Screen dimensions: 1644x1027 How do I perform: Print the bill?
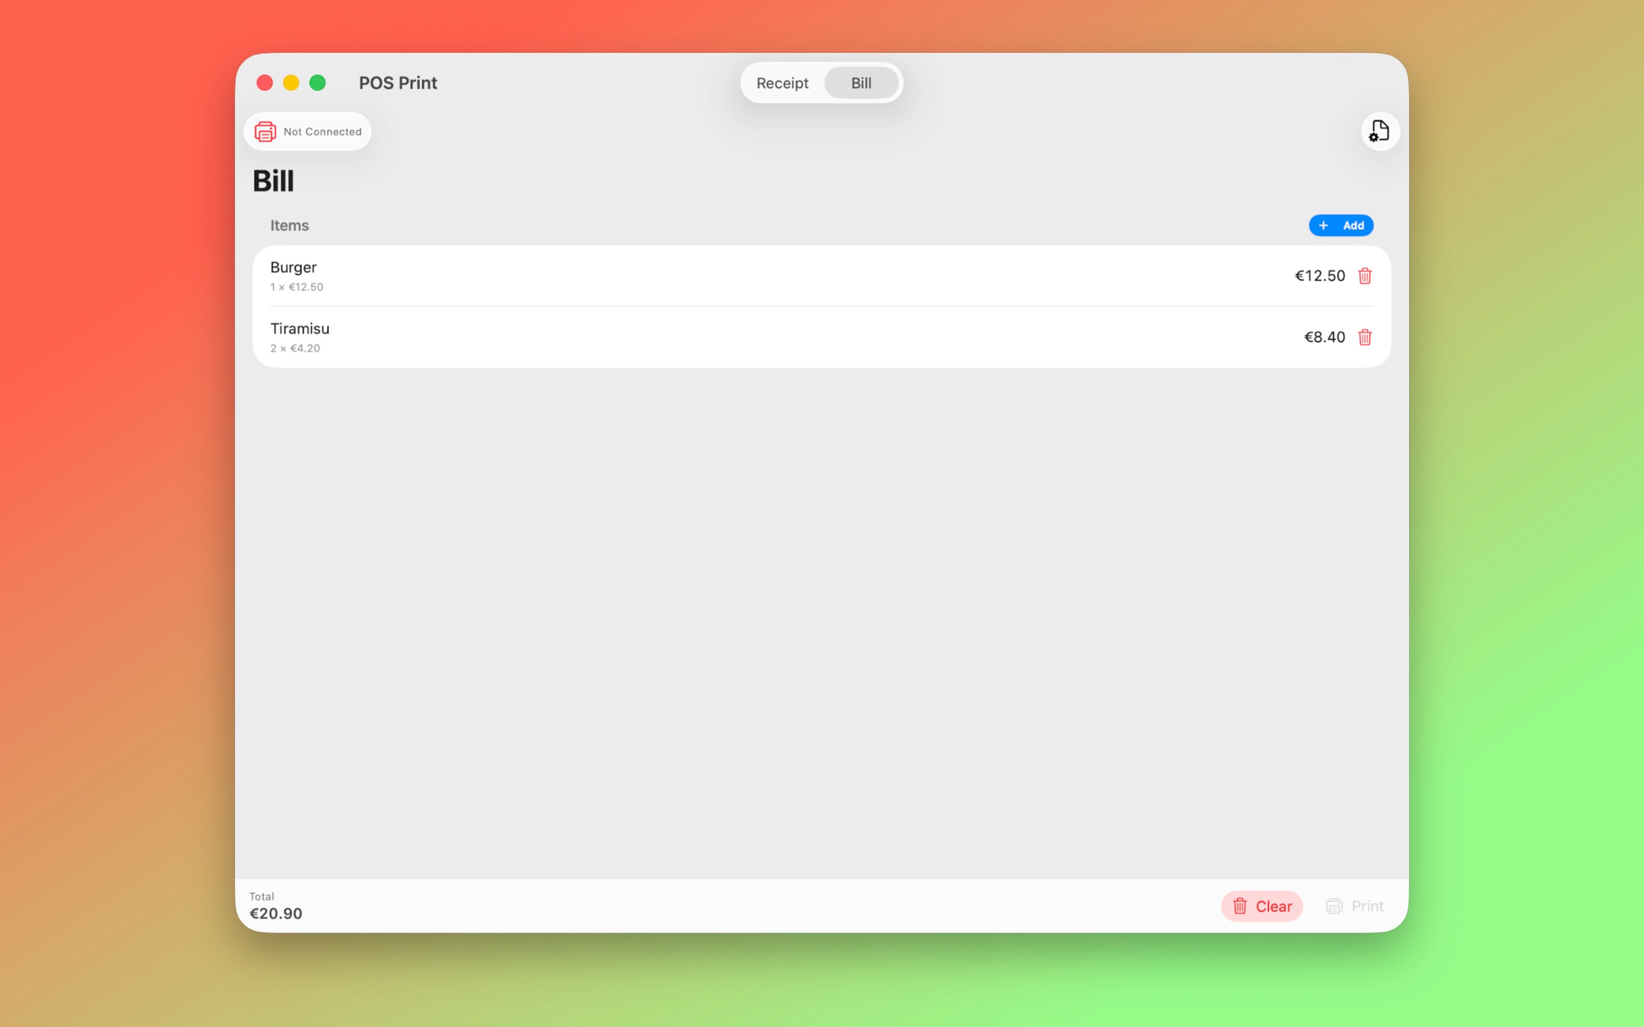pos(1354,906)
